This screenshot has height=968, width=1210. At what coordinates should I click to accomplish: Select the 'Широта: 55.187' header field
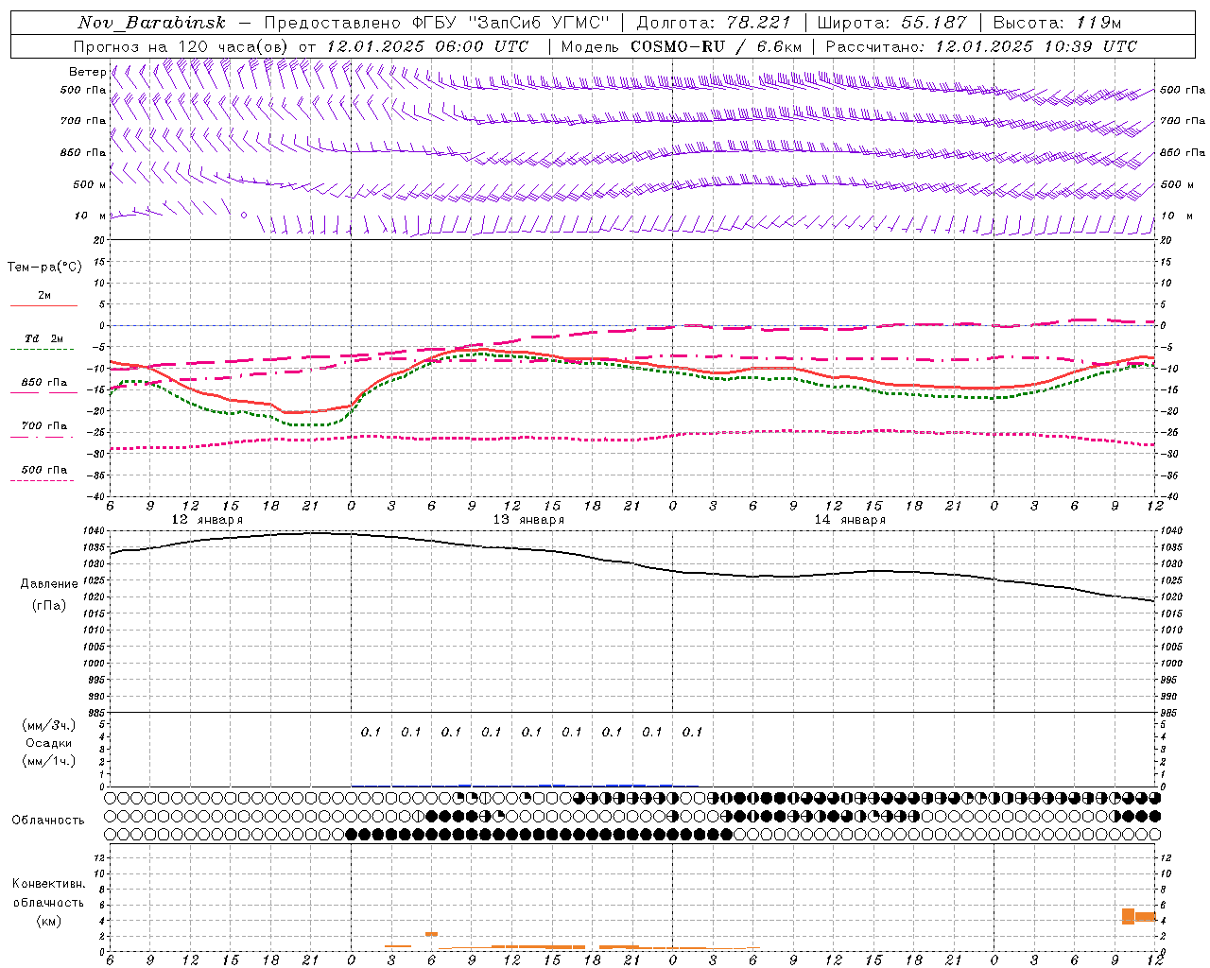pyautogui.click(x=892, y=23)
